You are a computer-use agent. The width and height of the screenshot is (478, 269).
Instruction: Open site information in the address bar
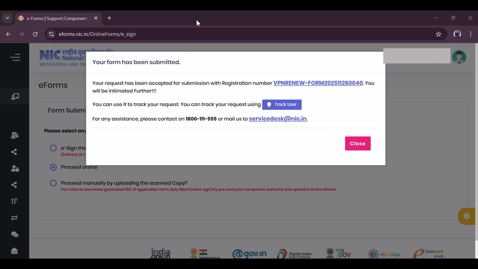pos(51,34)
